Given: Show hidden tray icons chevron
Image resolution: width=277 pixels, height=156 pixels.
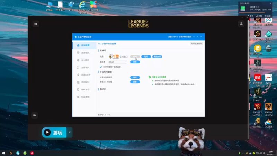Looking at the screenshot, I should 243,153.
